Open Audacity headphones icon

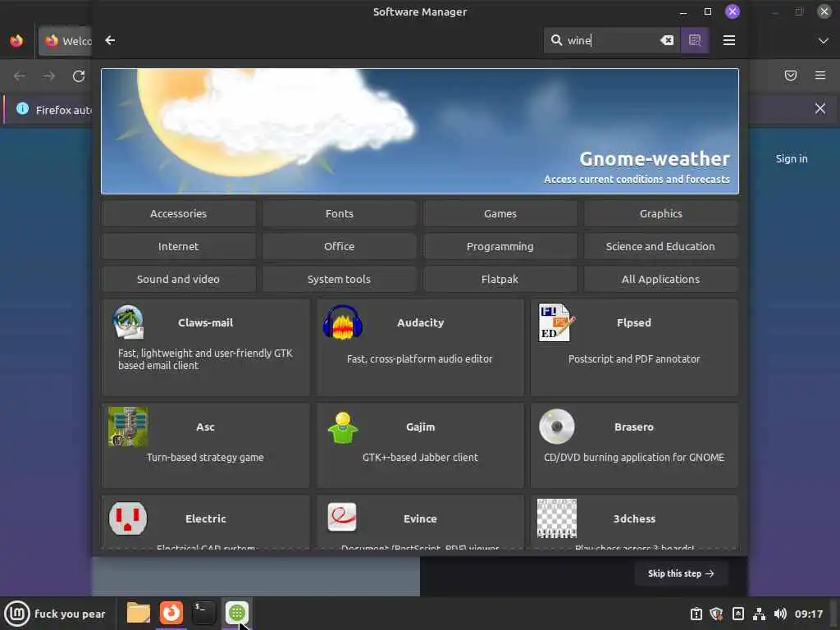click(343, 322)
